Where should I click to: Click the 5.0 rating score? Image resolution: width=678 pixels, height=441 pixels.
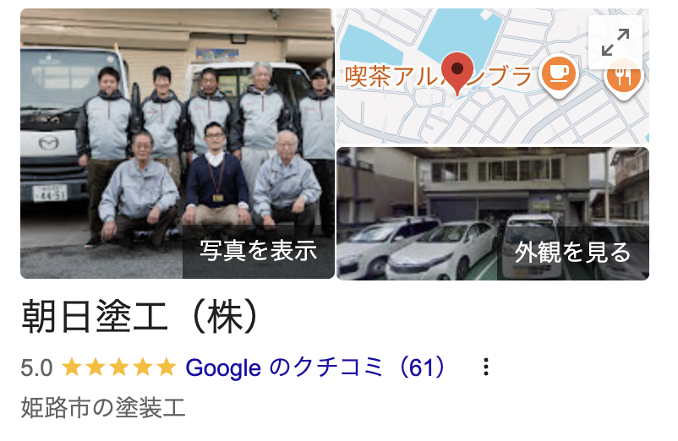36,368
